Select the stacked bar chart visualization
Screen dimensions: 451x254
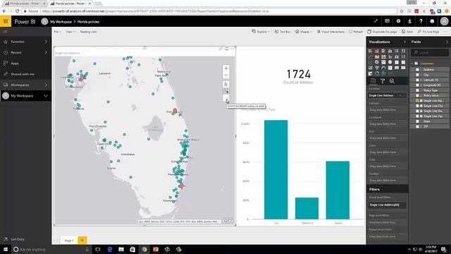click(x=370, y=51)
